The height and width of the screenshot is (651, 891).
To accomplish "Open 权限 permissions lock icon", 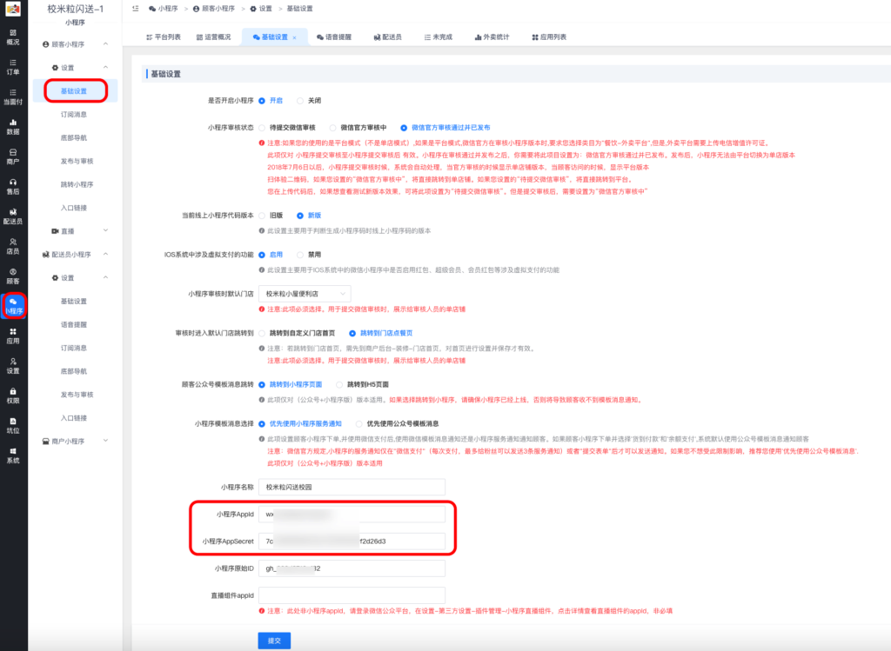I will point(13,395).
